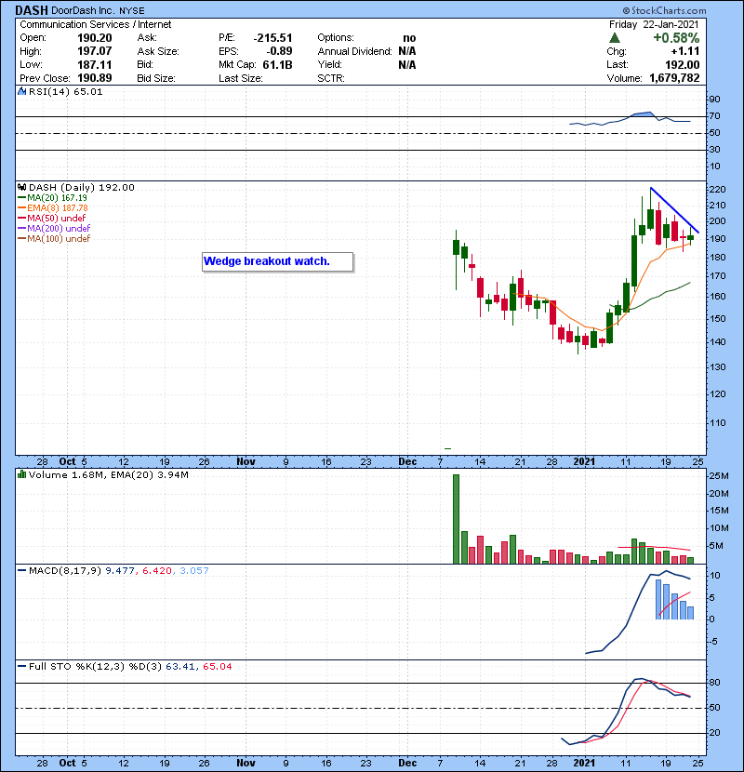The width and height of the screenshot is (744, 772).
Task: Click the High value 197.07
Action: click(95, 51)
